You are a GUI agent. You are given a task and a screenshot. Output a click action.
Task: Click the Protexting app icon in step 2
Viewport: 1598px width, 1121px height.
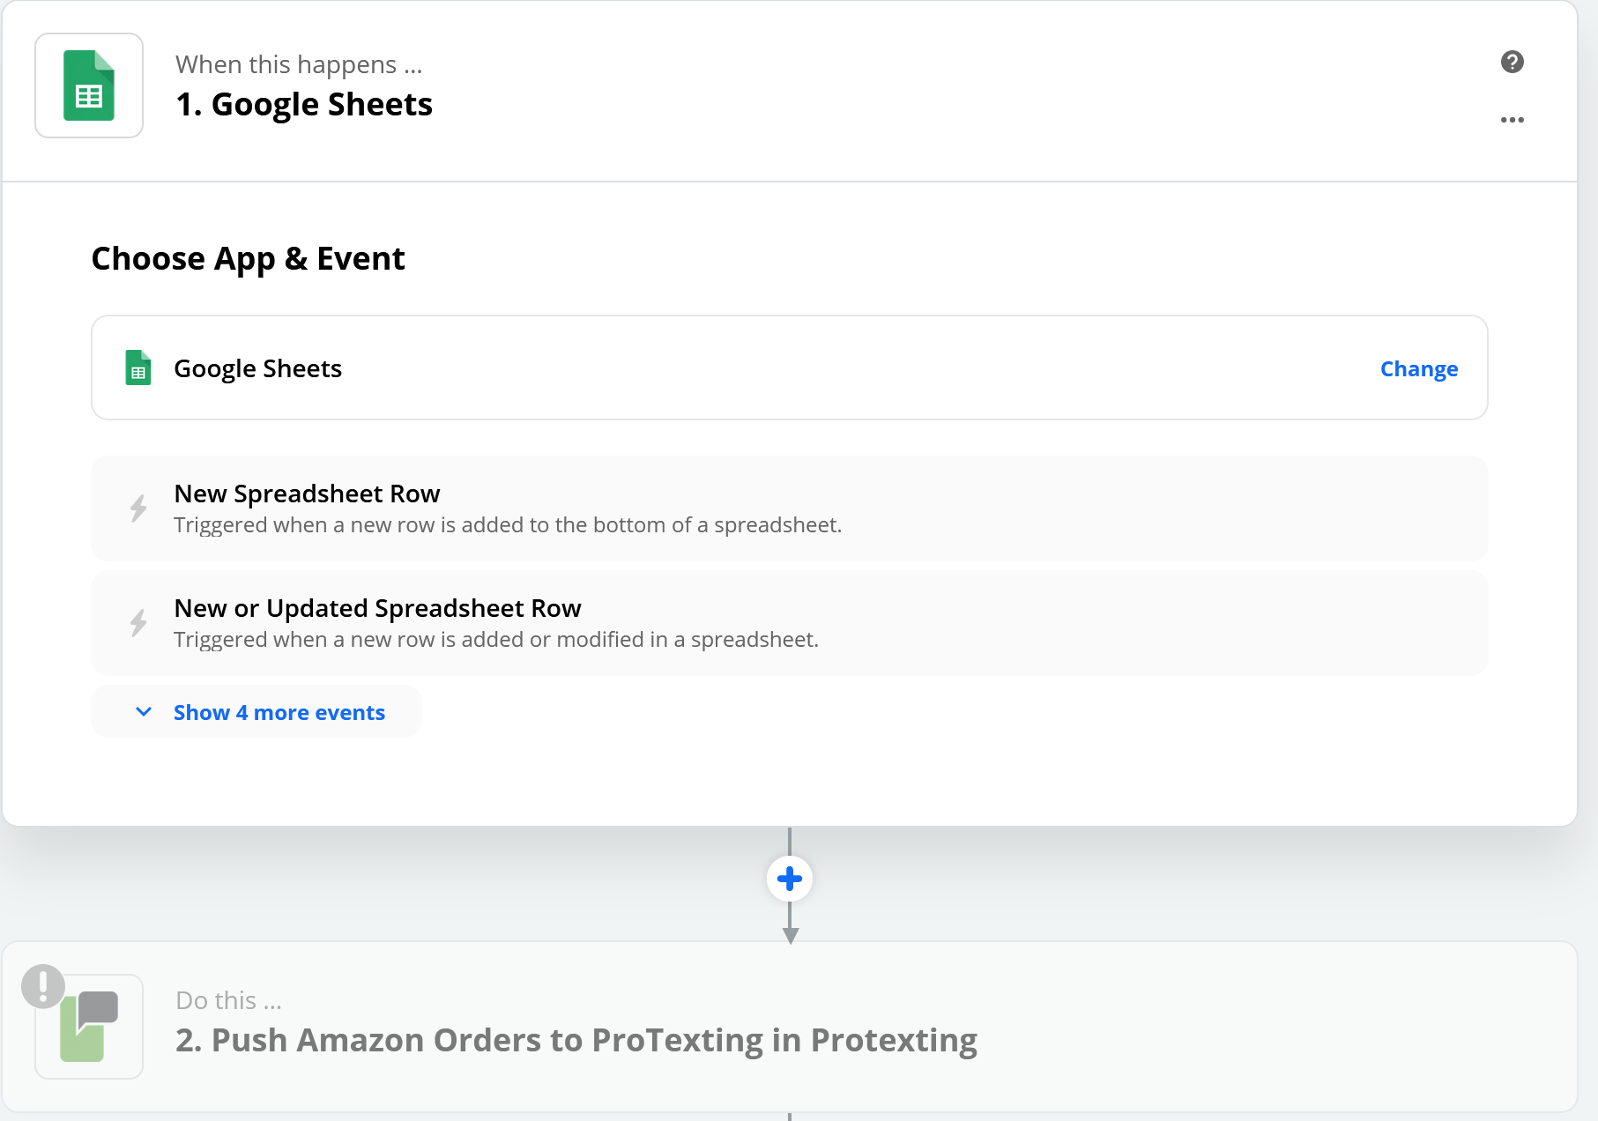[89, 1027]
